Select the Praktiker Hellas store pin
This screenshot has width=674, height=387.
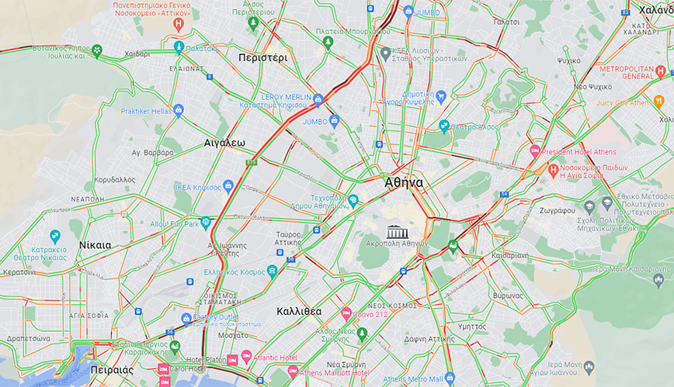click(x=179, y=110)
